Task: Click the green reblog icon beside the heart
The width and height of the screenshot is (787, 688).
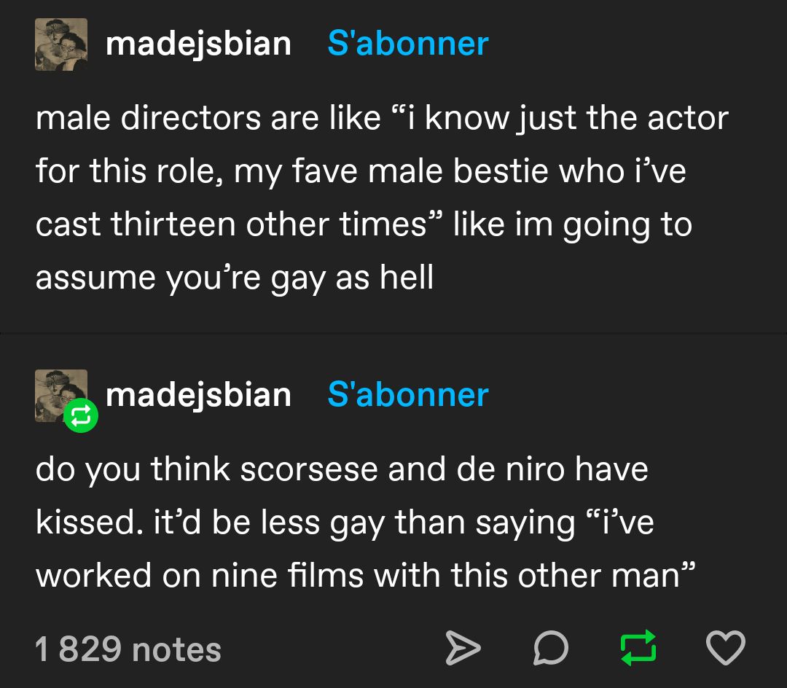Action: [638, 649]
